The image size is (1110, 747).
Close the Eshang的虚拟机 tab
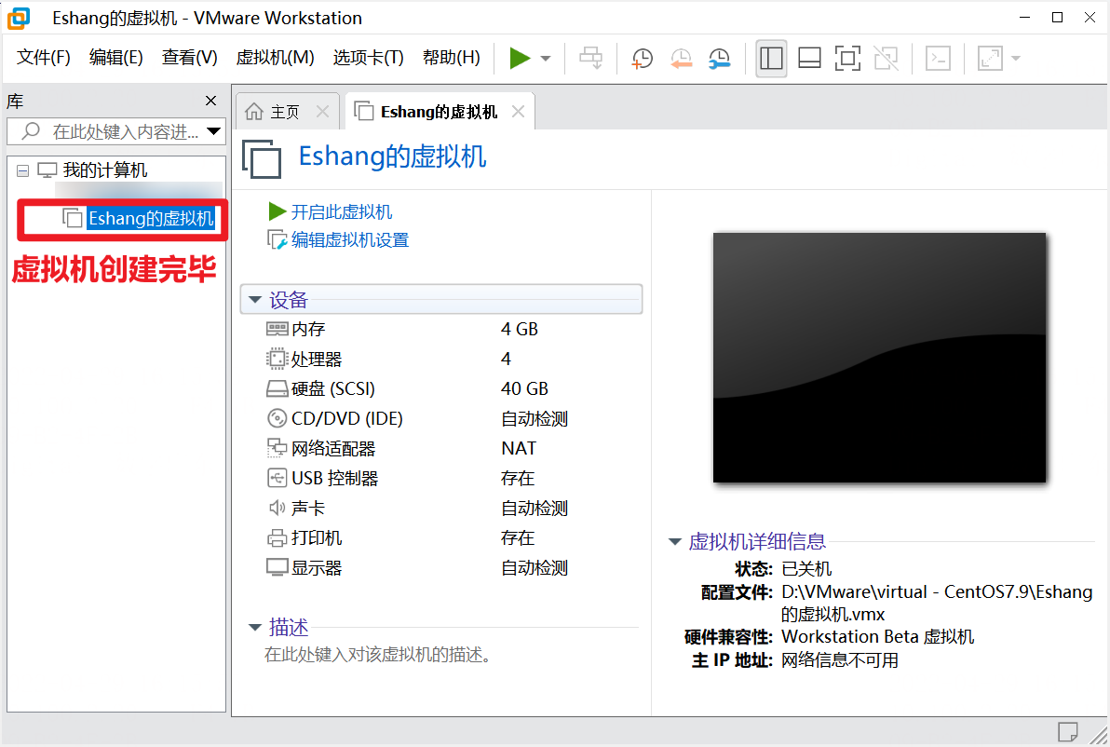[x=518, y=111]
